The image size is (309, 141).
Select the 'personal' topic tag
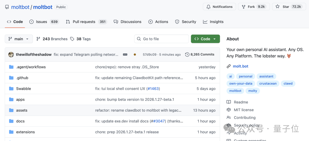245,76
